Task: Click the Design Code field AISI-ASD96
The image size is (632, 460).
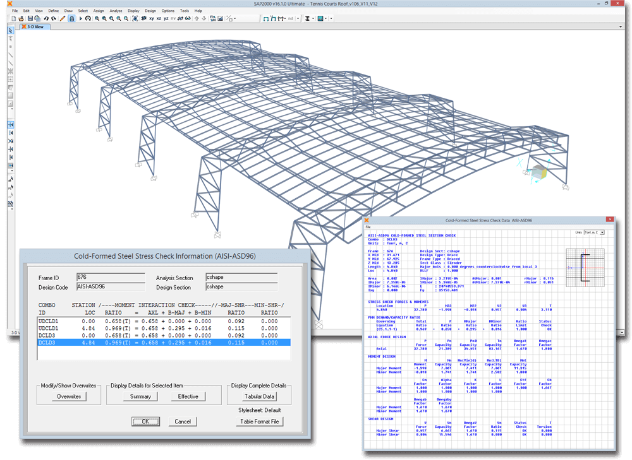Action: tap(111, 287)
